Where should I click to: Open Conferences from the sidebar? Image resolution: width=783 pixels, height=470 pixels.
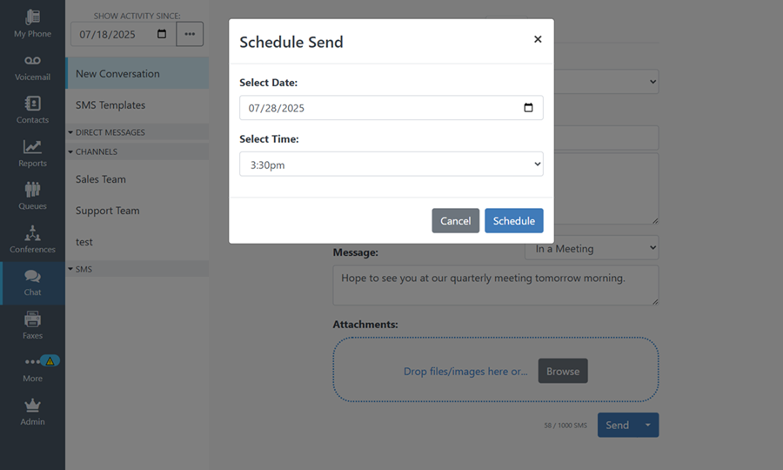32,238
